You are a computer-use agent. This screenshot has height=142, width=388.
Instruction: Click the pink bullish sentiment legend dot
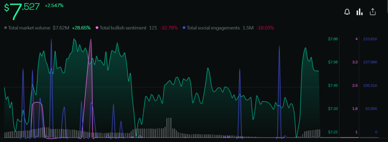97,28
